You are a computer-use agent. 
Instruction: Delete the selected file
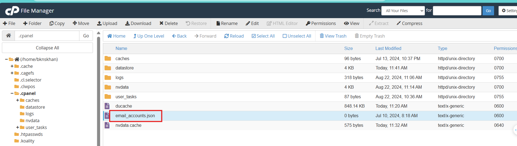pyautogui.click(x=168, y=23)
